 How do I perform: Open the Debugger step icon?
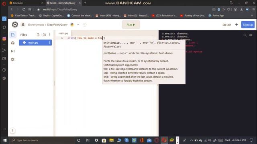[13, 51]
